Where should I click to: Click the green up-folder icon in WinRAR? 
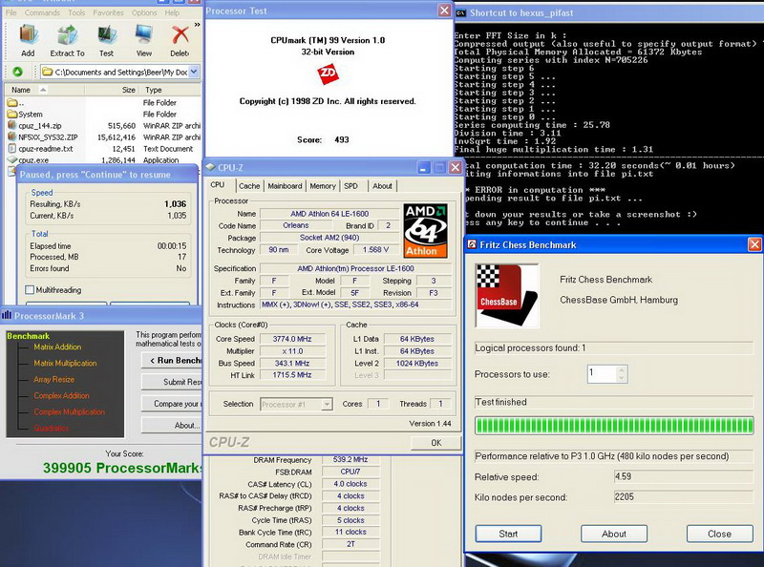[x=17, y=73]
